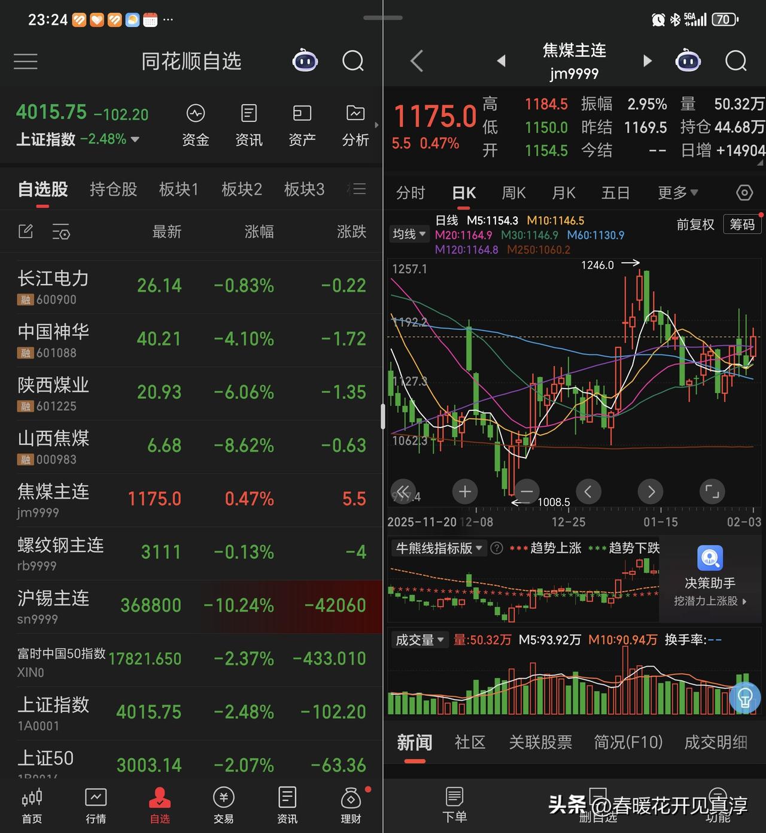Viewport: 766px width, 833px height.
Task: Tap the edit watchlist pencil icon
Action: click(x=26, y=231)
